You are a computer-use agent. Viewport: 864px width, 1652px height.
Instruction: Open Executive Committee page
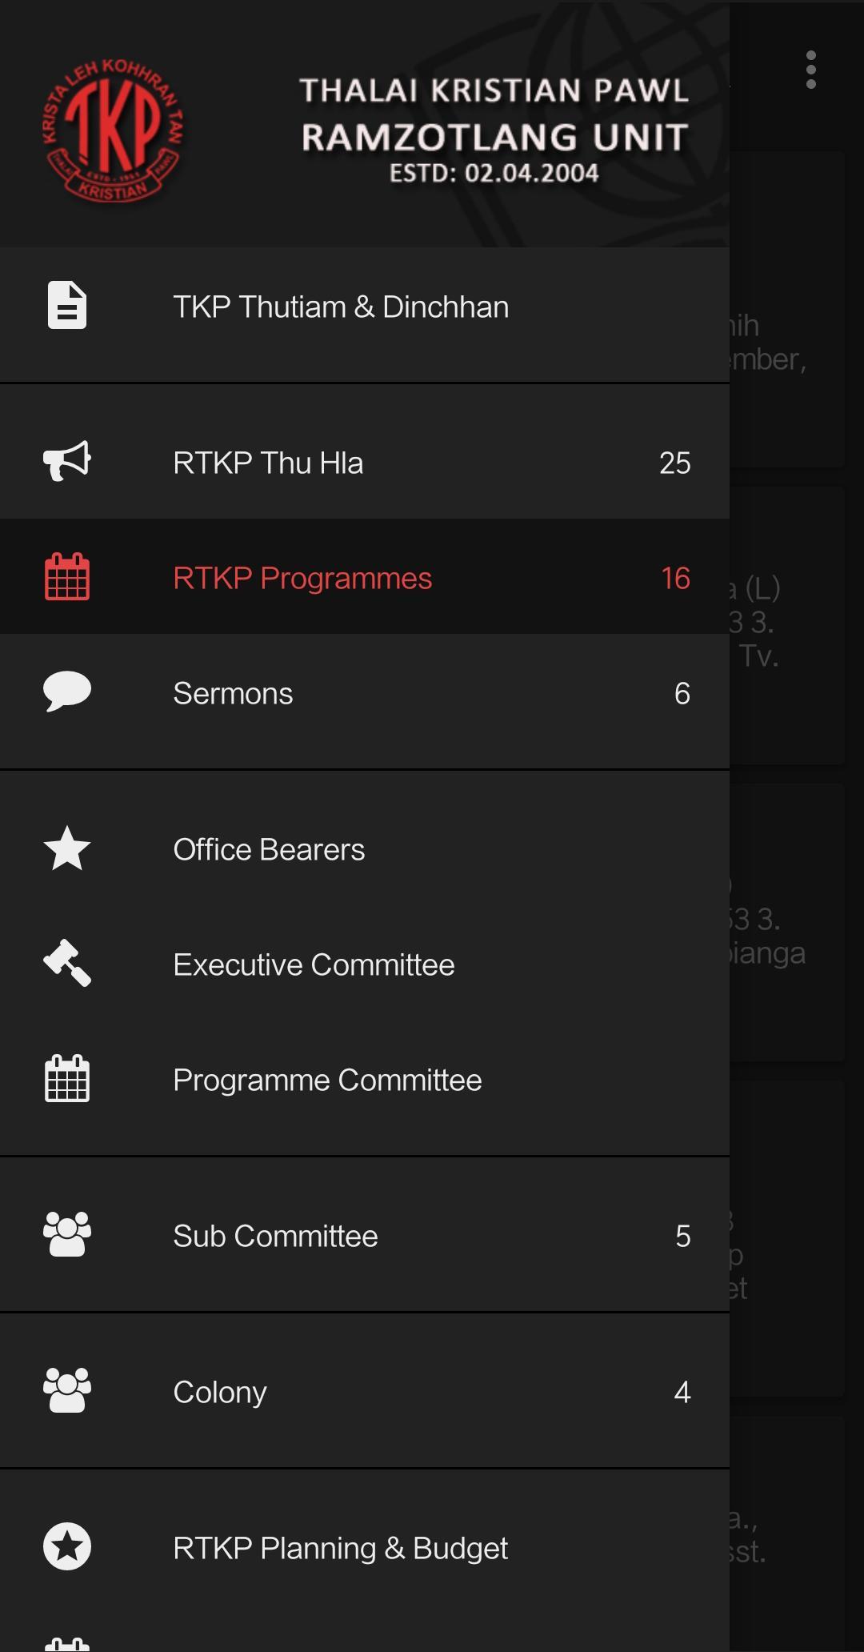pyautogui.click(x=314, y=965)
